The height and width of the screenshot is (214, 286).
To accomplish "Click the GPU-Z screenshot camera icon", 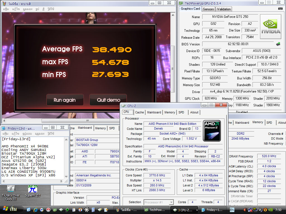I will pyautogui.click(x=280, y=9).
